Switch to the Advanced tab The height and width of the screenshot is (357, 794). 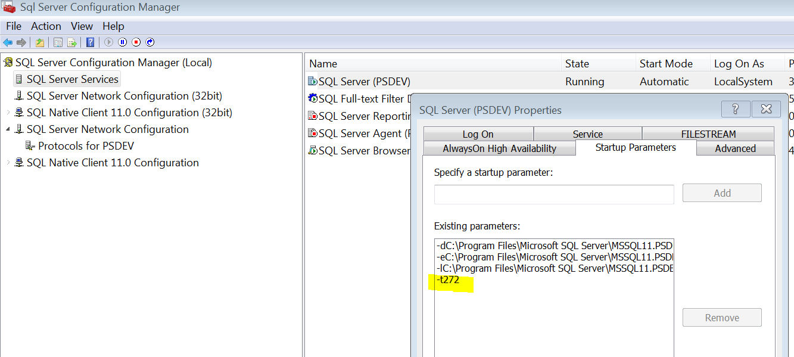click(x=735, y=148)
